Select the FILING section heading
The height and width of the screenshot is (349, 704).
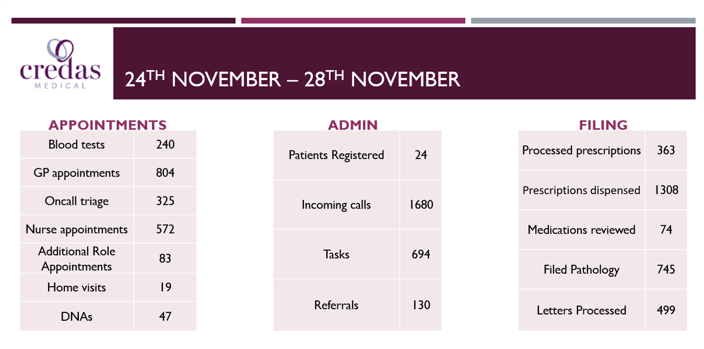point(603,125)
